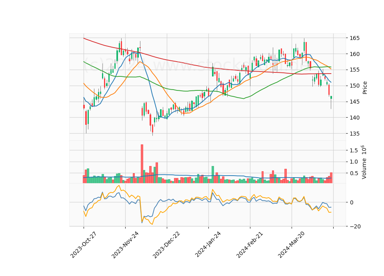Click the 140 price axis tick label

pyautogui.click(x=355, y=118)
